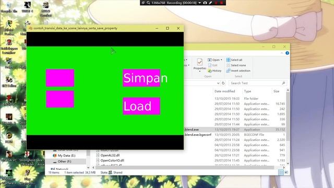Click the magnifier icon in Search Test box
334x188 pixels.
point(283,83)
